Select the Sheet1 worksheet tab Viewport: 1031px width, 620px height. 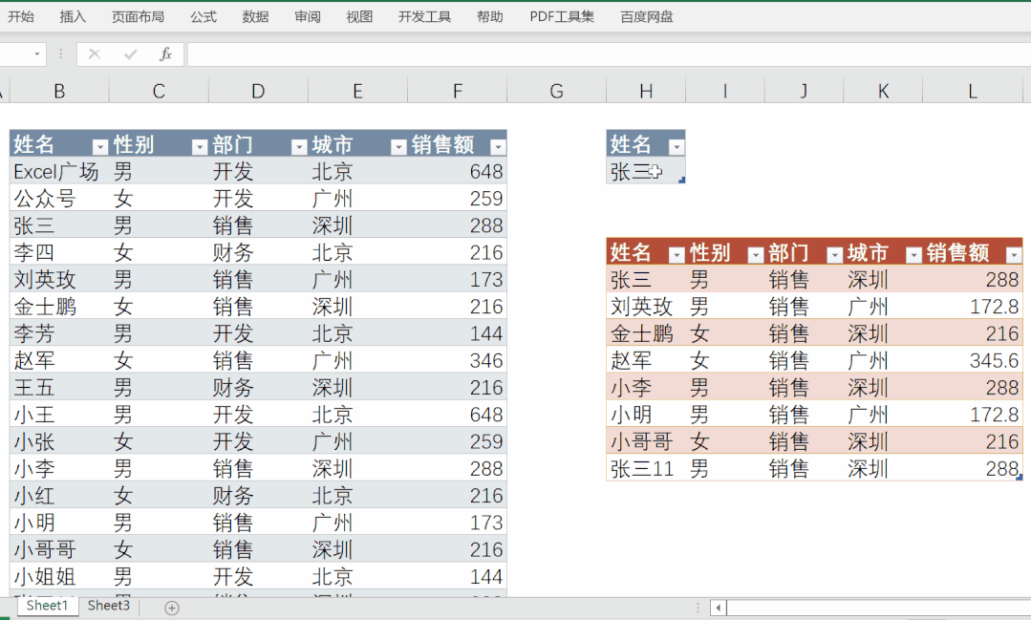click(47, 606)
